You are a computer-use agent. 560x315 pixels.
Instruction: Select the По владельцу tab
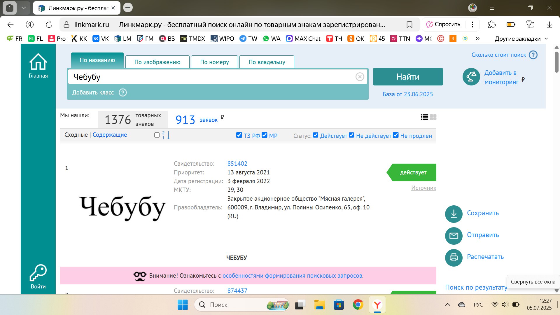point(267,62)
